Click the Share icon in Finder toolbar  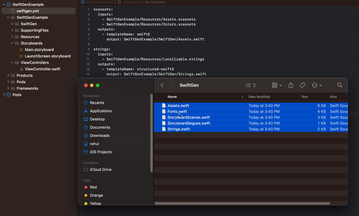click(x=291, y=85)
